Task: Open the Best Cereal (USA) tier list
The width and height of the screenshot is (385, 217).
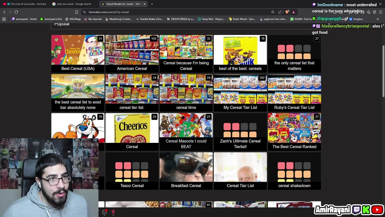Action: pyautogui.click(x=78, y=54)
